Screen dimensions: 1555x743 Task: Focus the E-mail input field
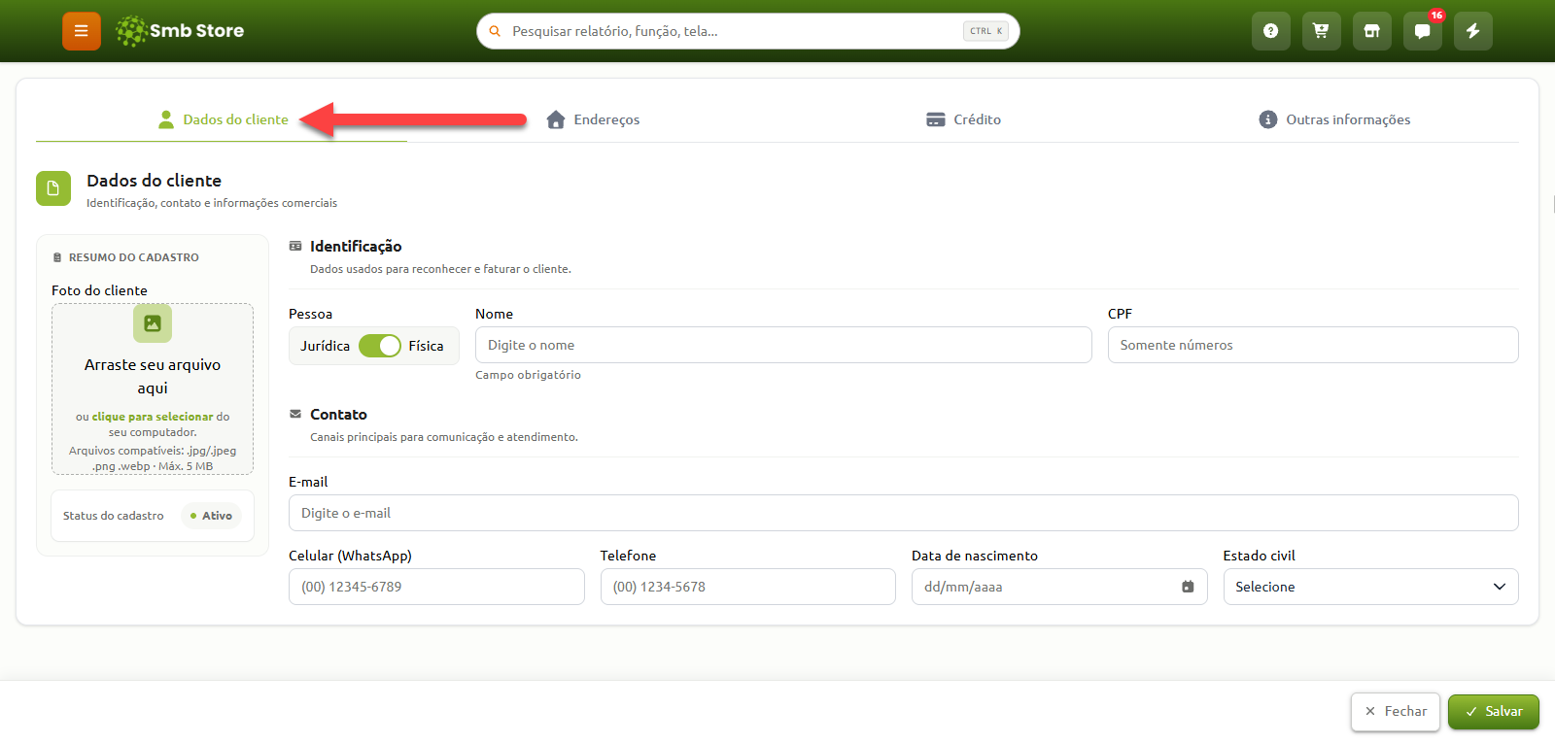[x=904, y=513]
